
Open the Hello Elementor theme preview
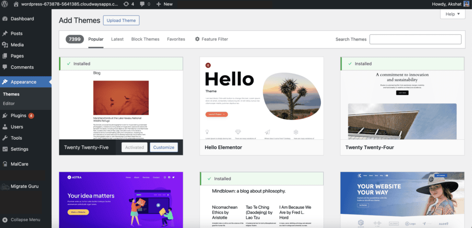tap(262, 98)
